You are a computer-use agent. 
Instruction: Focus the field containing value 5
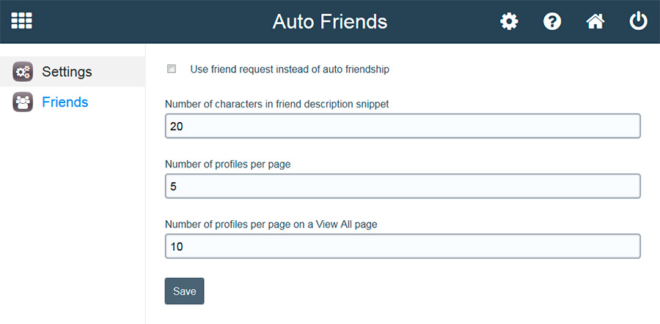(403, 187)
